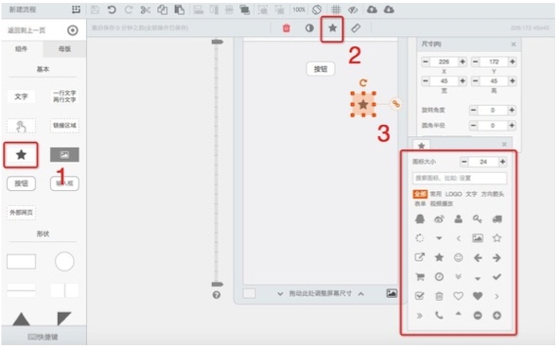Viewport: 559px width, 349px height.
Task: Click the undo arrow in top toolbar
Action: pos(112,10)
